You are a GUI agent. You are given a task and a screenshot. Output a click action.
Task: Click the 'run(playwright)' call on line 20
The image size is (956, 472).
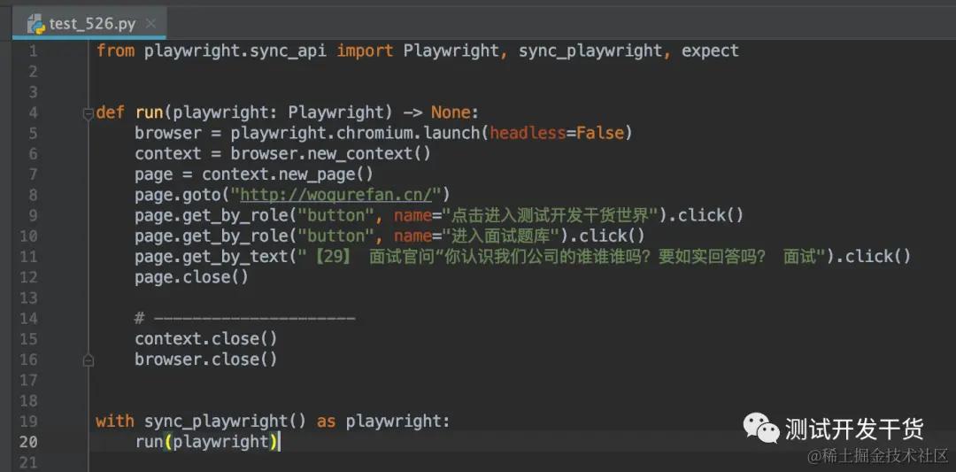[206, 441]
